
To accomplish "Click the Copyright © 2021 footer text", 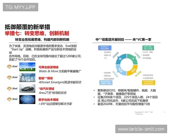I will (x=144, y=113).
